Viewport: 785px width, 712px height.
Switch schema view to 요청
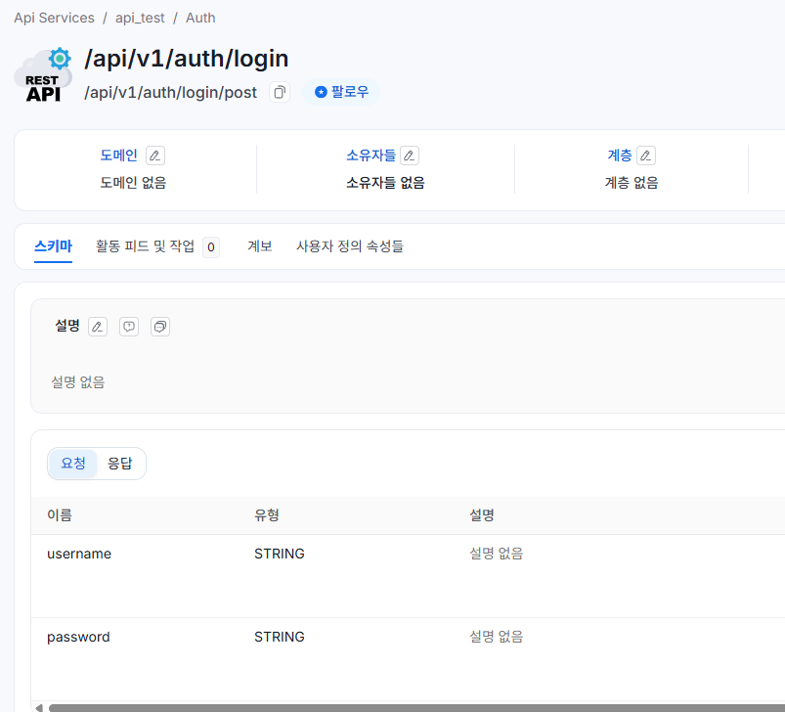point(73,464)
